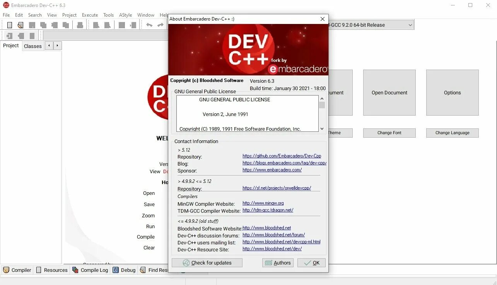Open the bloodshed.net/dev/ resource site link
This screenshot has height=285, width=497.
tap(272, 249)
